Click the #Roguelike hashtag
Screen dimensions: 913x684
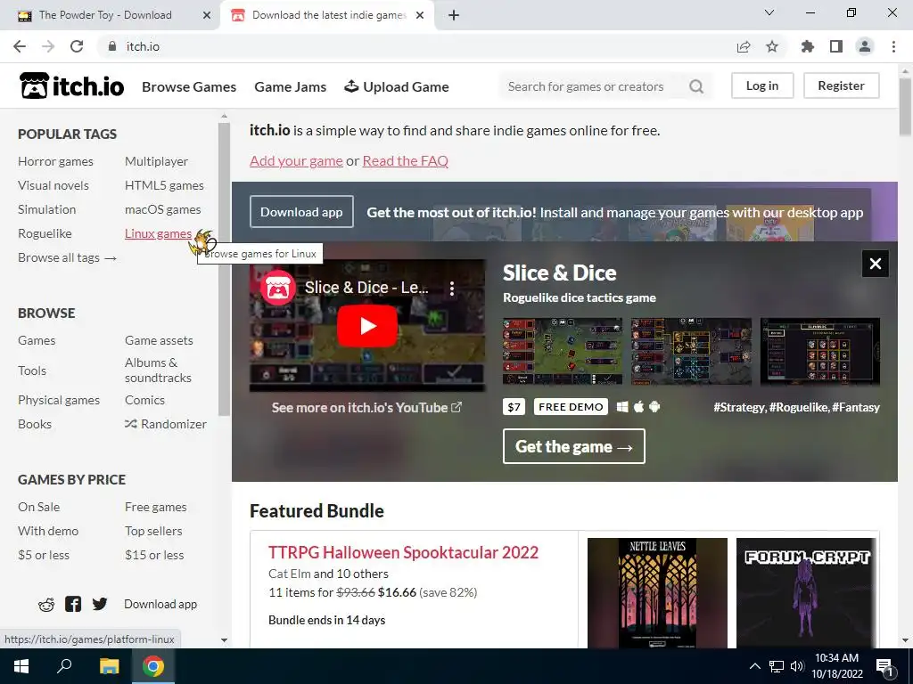pyautogui.click(x=800, y=407)
